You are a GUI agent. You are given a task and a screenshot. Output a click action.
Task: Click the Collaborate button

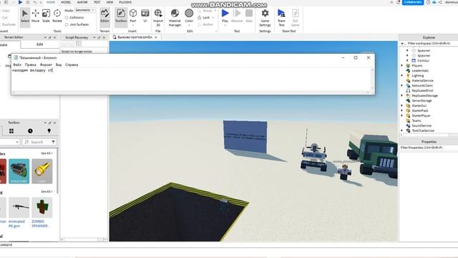[x=413, y=2]
